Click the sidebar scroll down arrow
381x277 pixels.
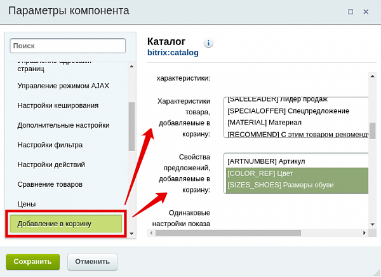132,234
